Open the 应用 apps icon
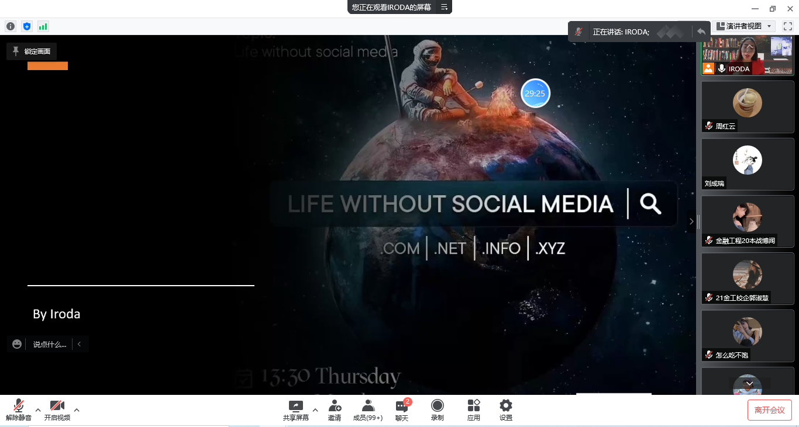The image size is (799, 427). point(473,409)
